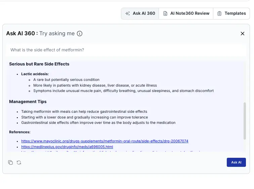This screenshot has width=254, height=189.
Task: Click the partially visible third reference link
Action: pos(111,152)
